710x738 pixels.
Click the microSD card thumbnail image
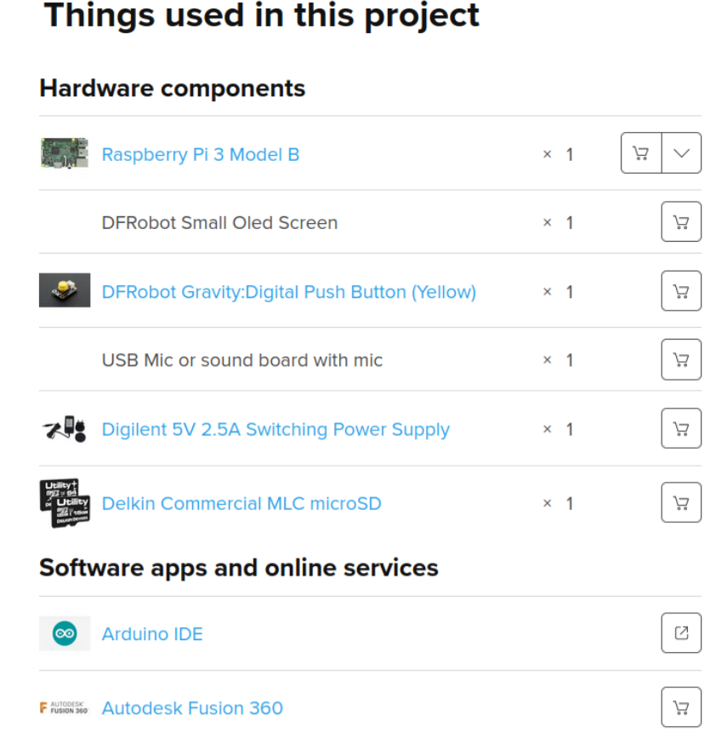click(x=65, y=503)
